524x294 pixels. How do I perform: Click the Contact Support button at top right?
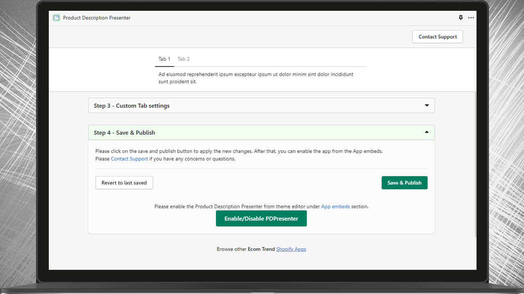pyautogui.click(x=437, y=36)
